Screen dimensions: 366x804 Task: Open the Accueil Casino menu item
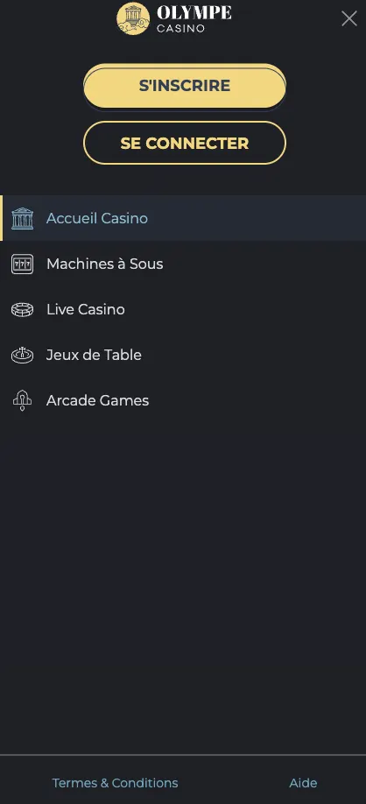pyautogui.click(x=183, y=218)
